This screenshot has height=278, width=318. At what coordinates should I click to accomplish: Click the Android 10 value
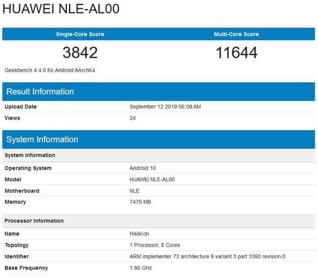click(142, 168)
